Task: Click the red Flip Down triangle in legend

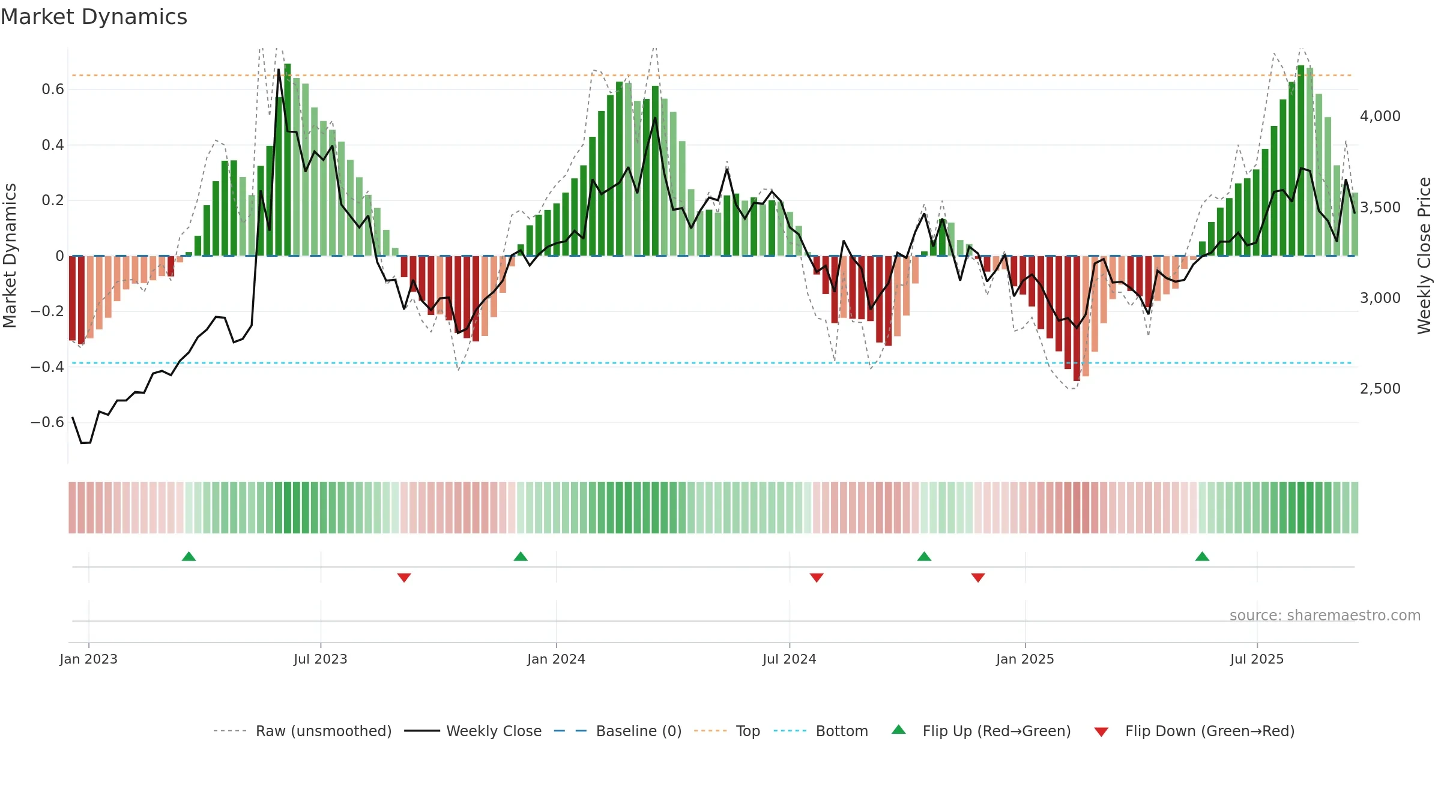Action: 1101,732
